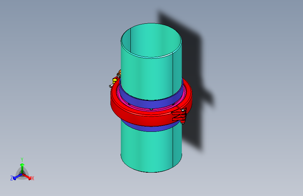This screenshot has width=303, height=196.
Task: Select the upper teal pipe's outer surface
Action: [151, 77]
